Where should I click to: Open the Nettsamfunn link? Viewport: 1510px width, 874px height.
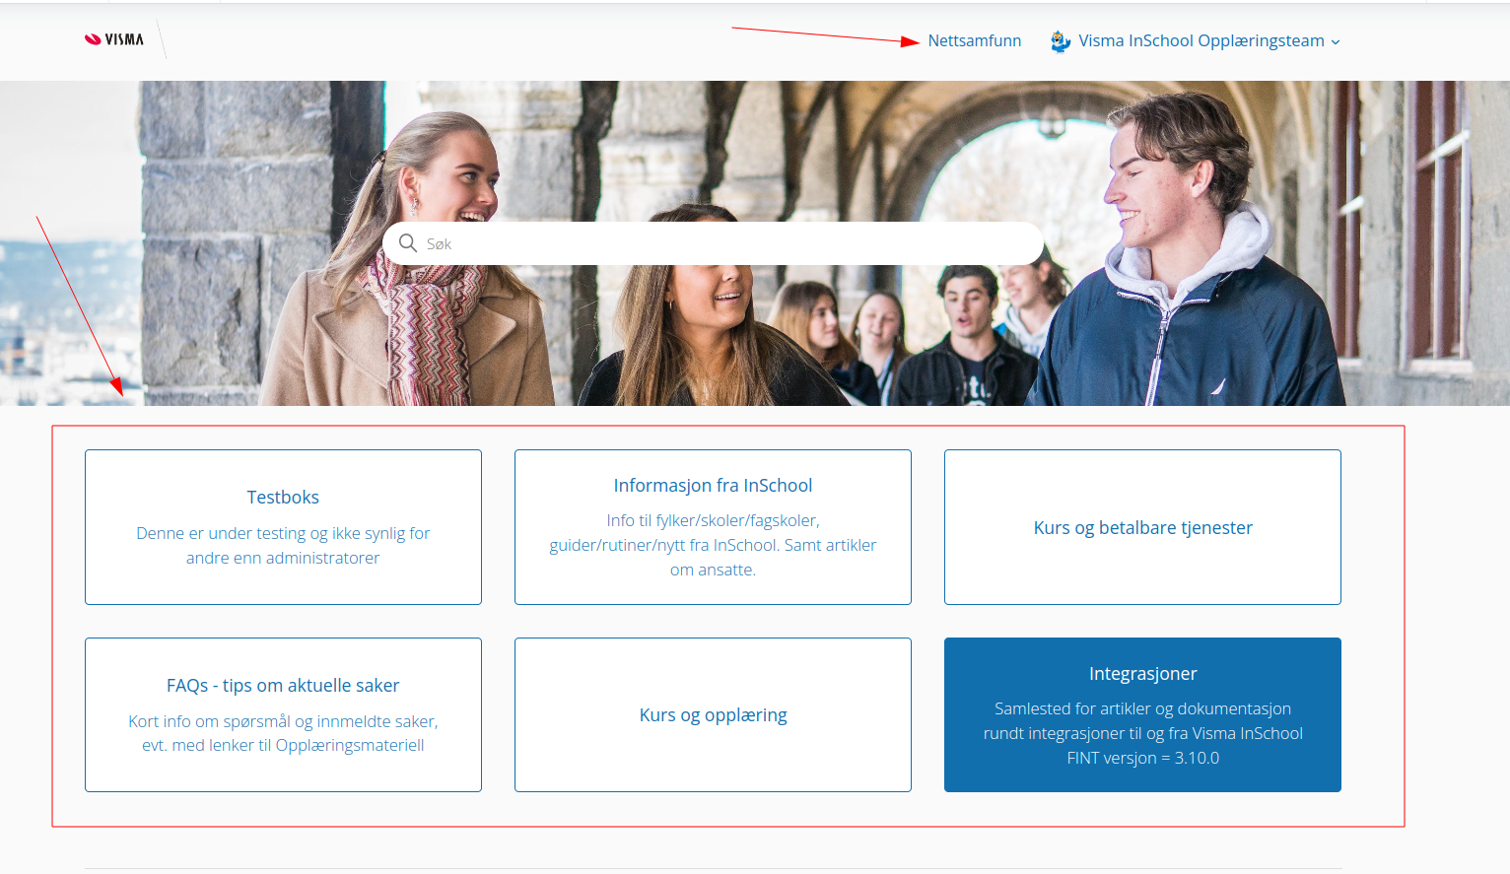[974, 40]
